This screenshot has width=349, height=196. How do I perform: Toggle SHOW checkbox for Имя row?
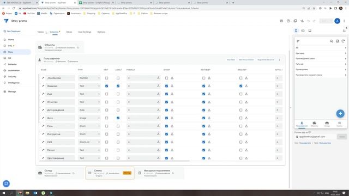coord(166,94)
